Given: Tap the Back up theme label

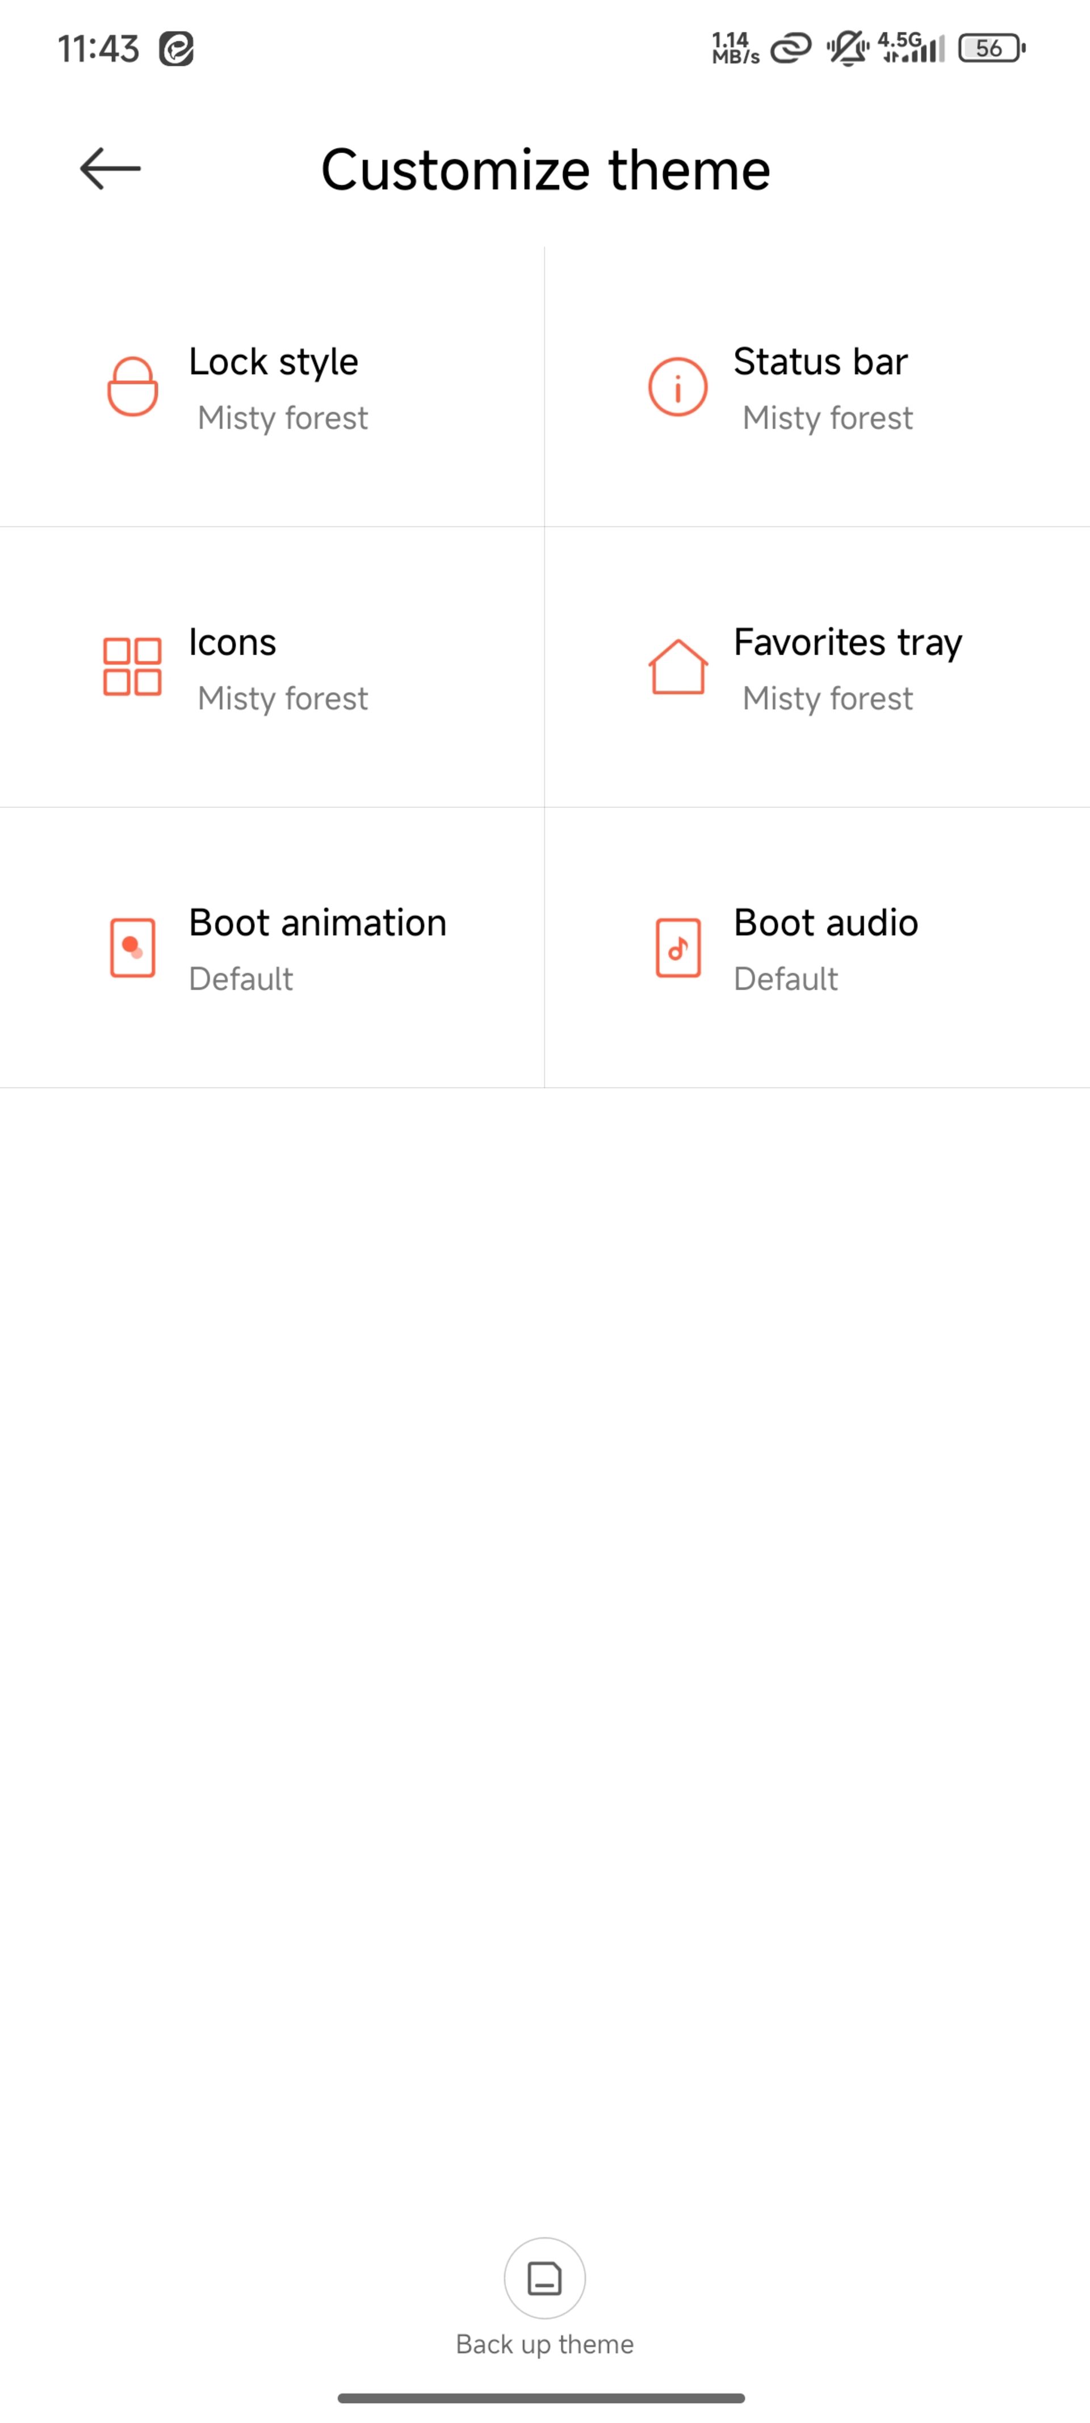Looking at the screenshot, I should 544,2344.
